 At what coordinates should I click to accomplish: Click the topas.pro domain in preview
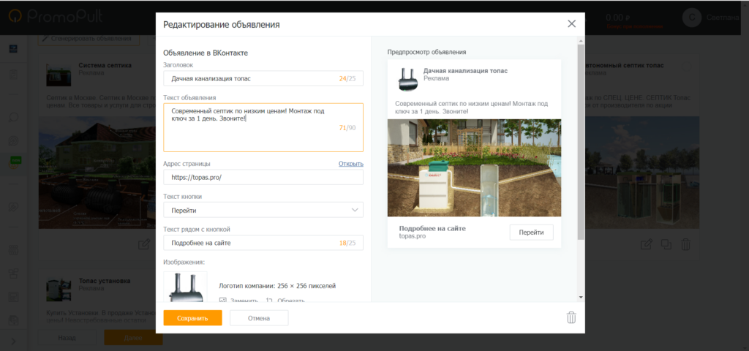[x=413, y=236]
